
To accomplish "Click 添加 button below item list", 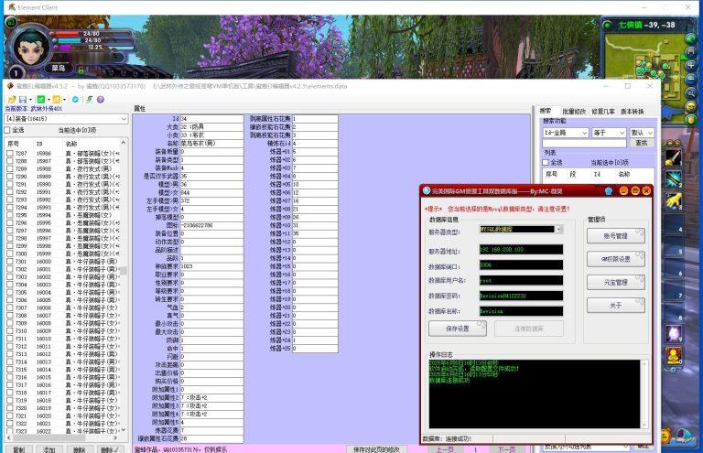I will [x=49, y=449].
